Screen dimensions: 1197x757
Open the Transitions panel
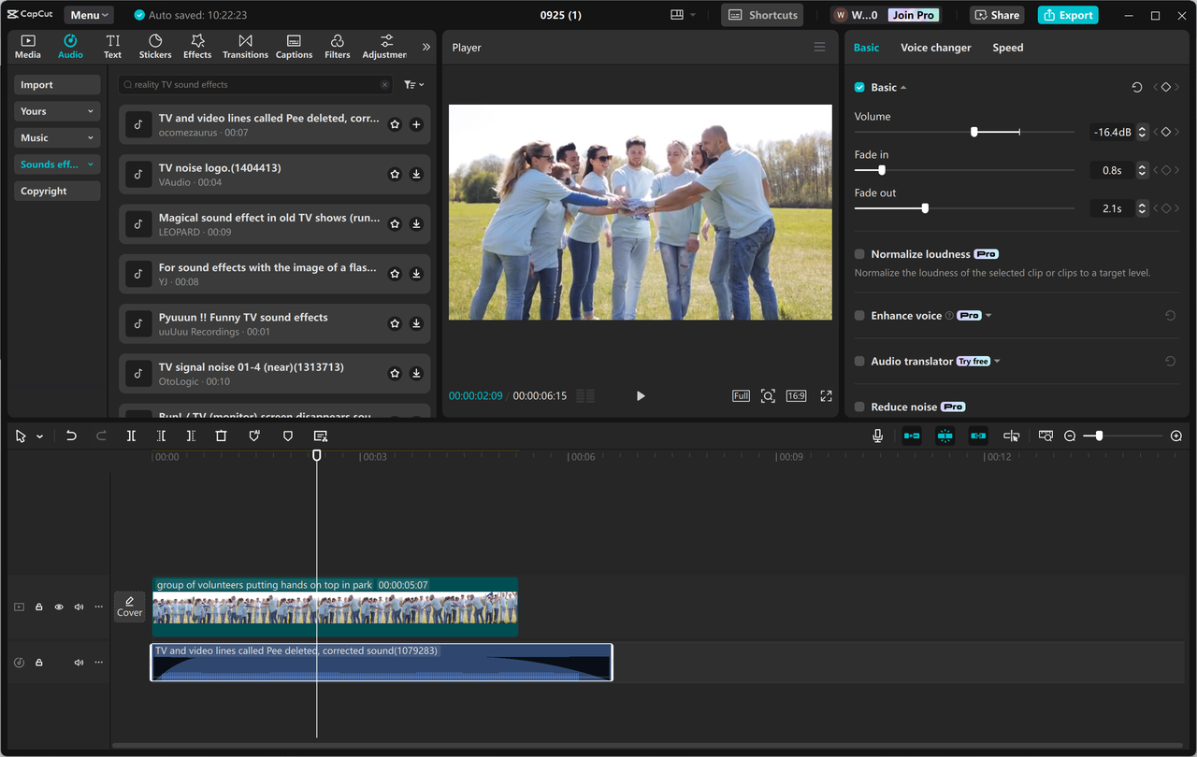coord(245,45)
